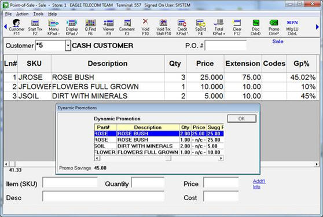
Task: Click OK in Dynamic Promotions dialog
Action: (x=241, y=119)
